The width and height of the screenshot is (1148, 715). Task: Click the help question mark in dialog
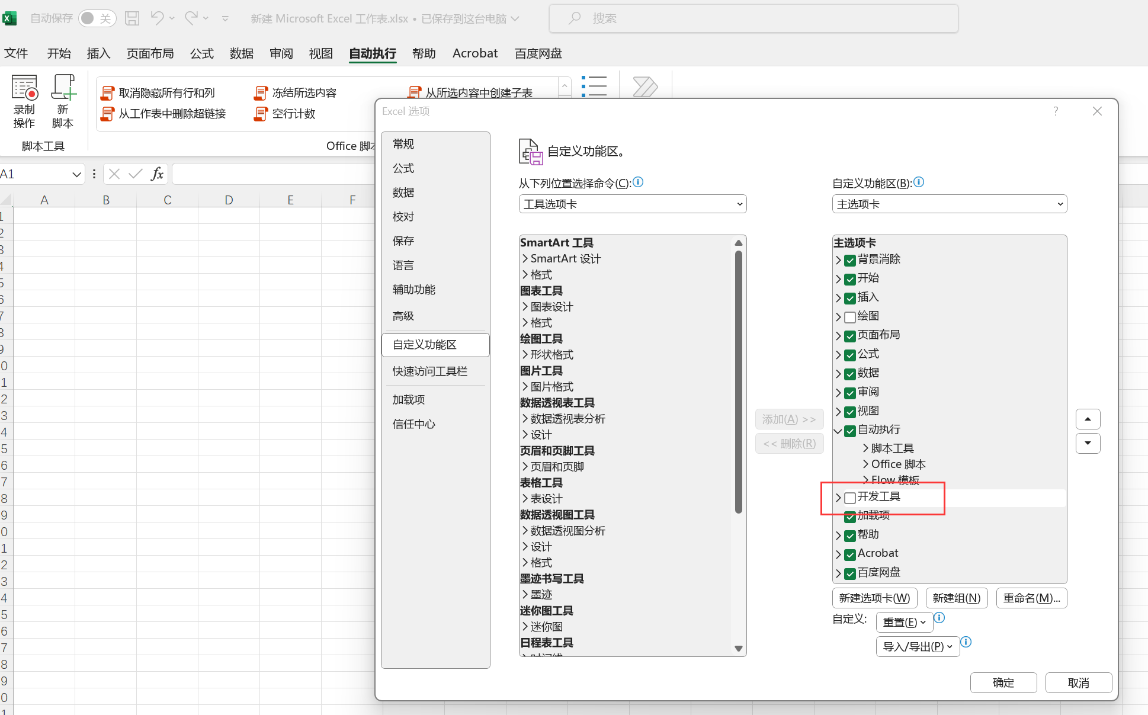pos(1056,111)
